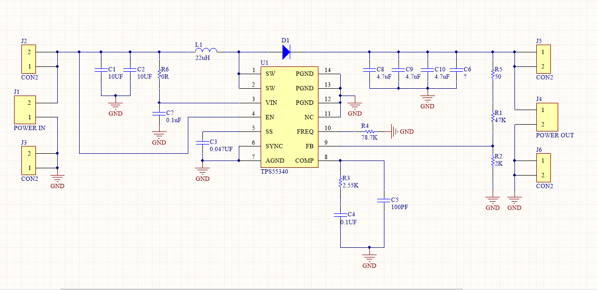
Task: Click the EN pin label on U1
Action: 269,117
